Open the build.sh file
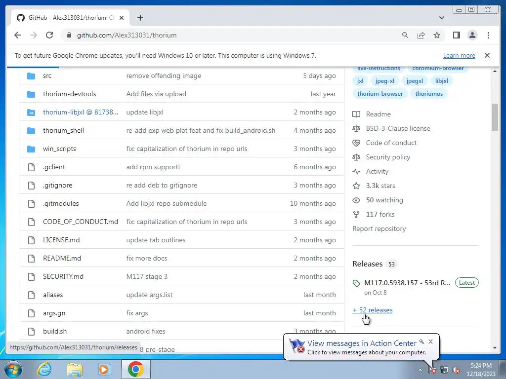The height and width of the screenshot is (379, 506). pyautogui.click(x=55, y=331)
